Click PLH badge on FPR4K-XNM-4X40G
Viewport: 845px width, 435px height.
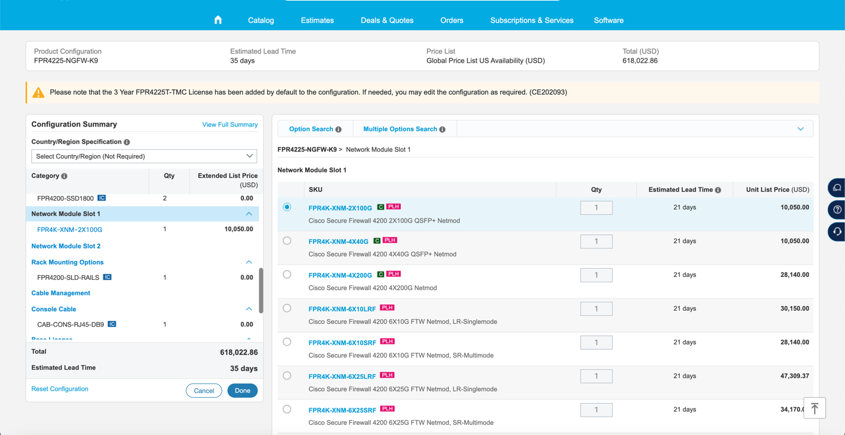click(x=390, y=240)
